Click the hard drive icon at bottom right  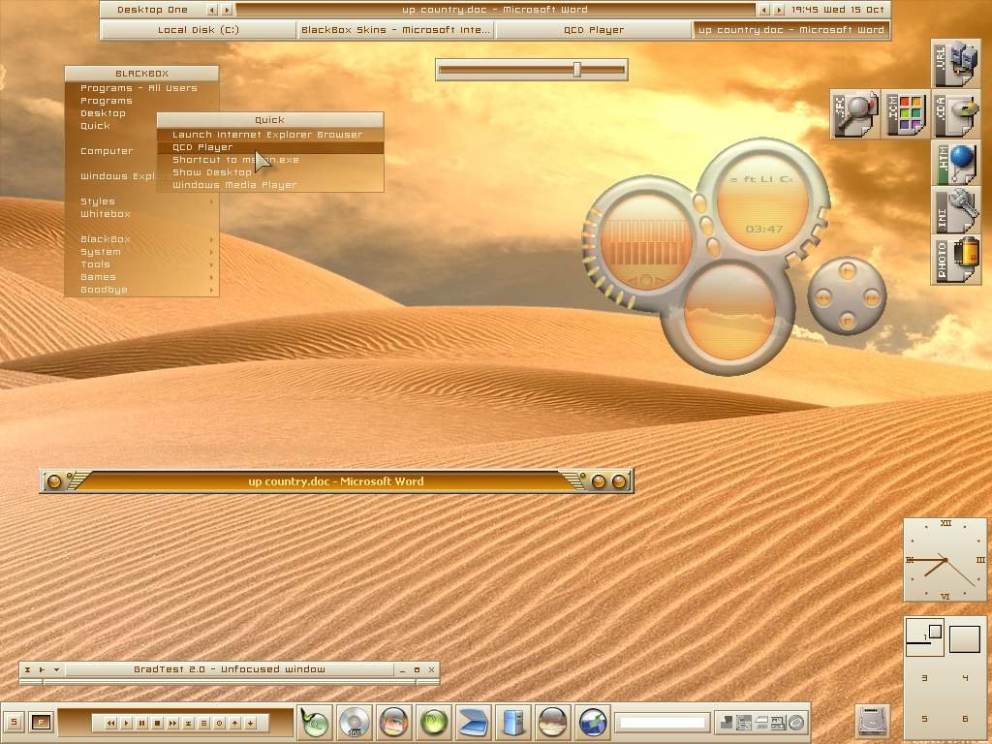point(873,721)
